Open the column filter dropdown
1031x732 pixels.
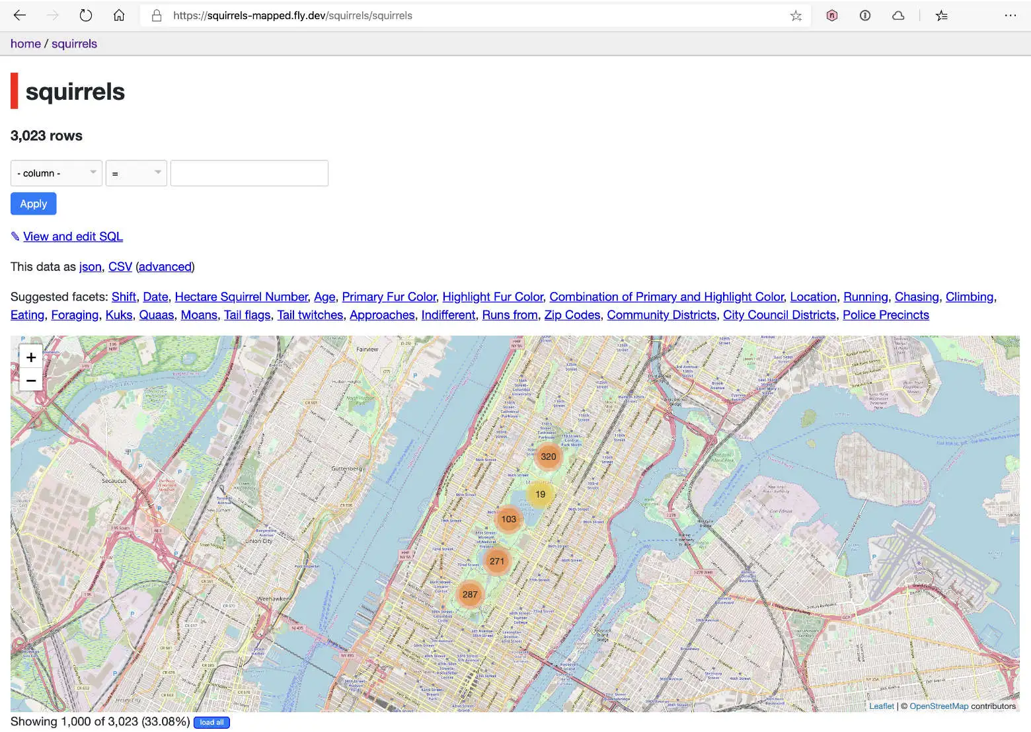[56, 173]
